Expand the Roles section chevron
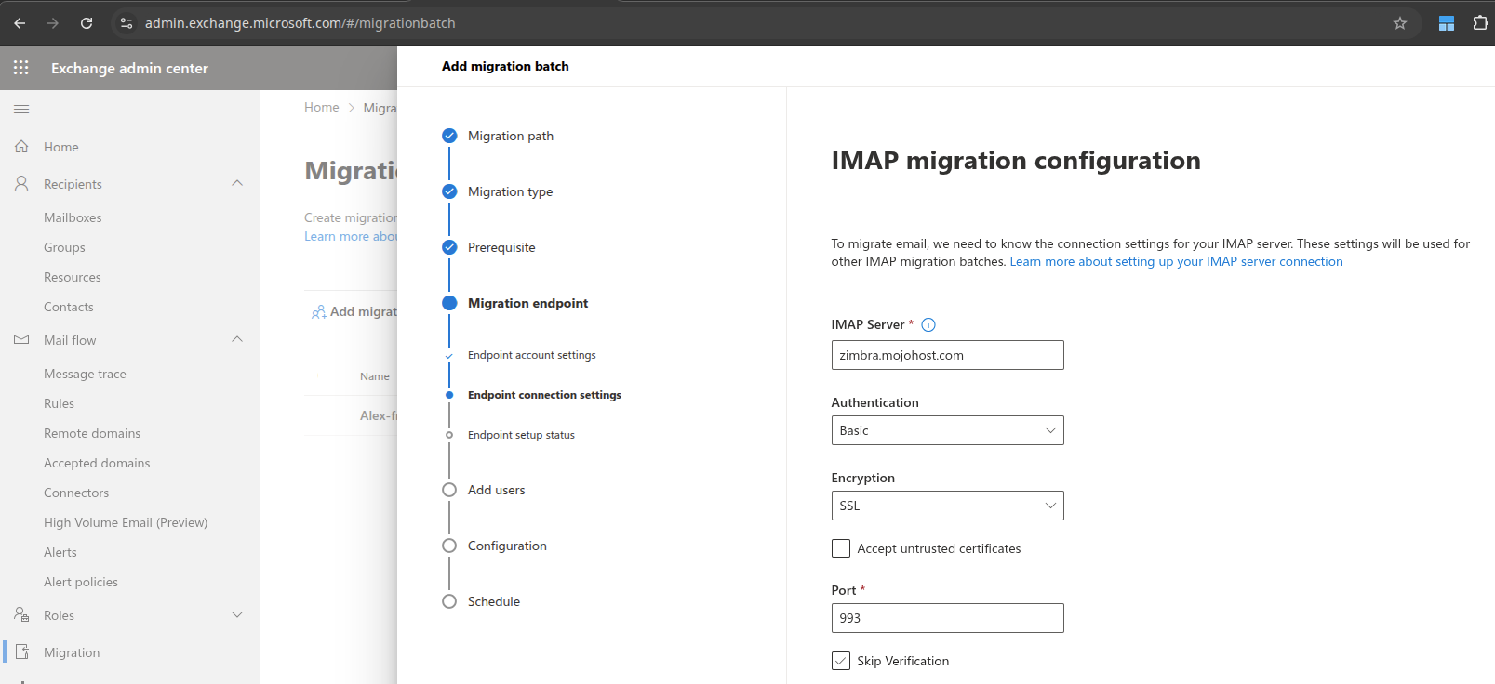Image resolution: width=1495 pixels, height=684 pixels. click(x=237, y=614)
